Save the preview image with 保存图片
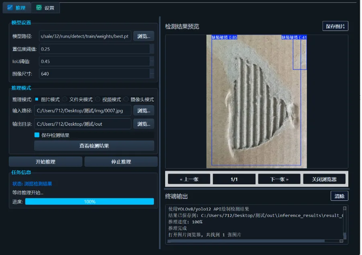 pos(335,26)
